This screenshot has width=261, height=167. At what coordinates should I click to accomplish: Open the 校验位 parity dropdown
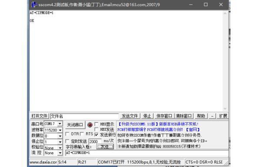click(x=60, y=147)
